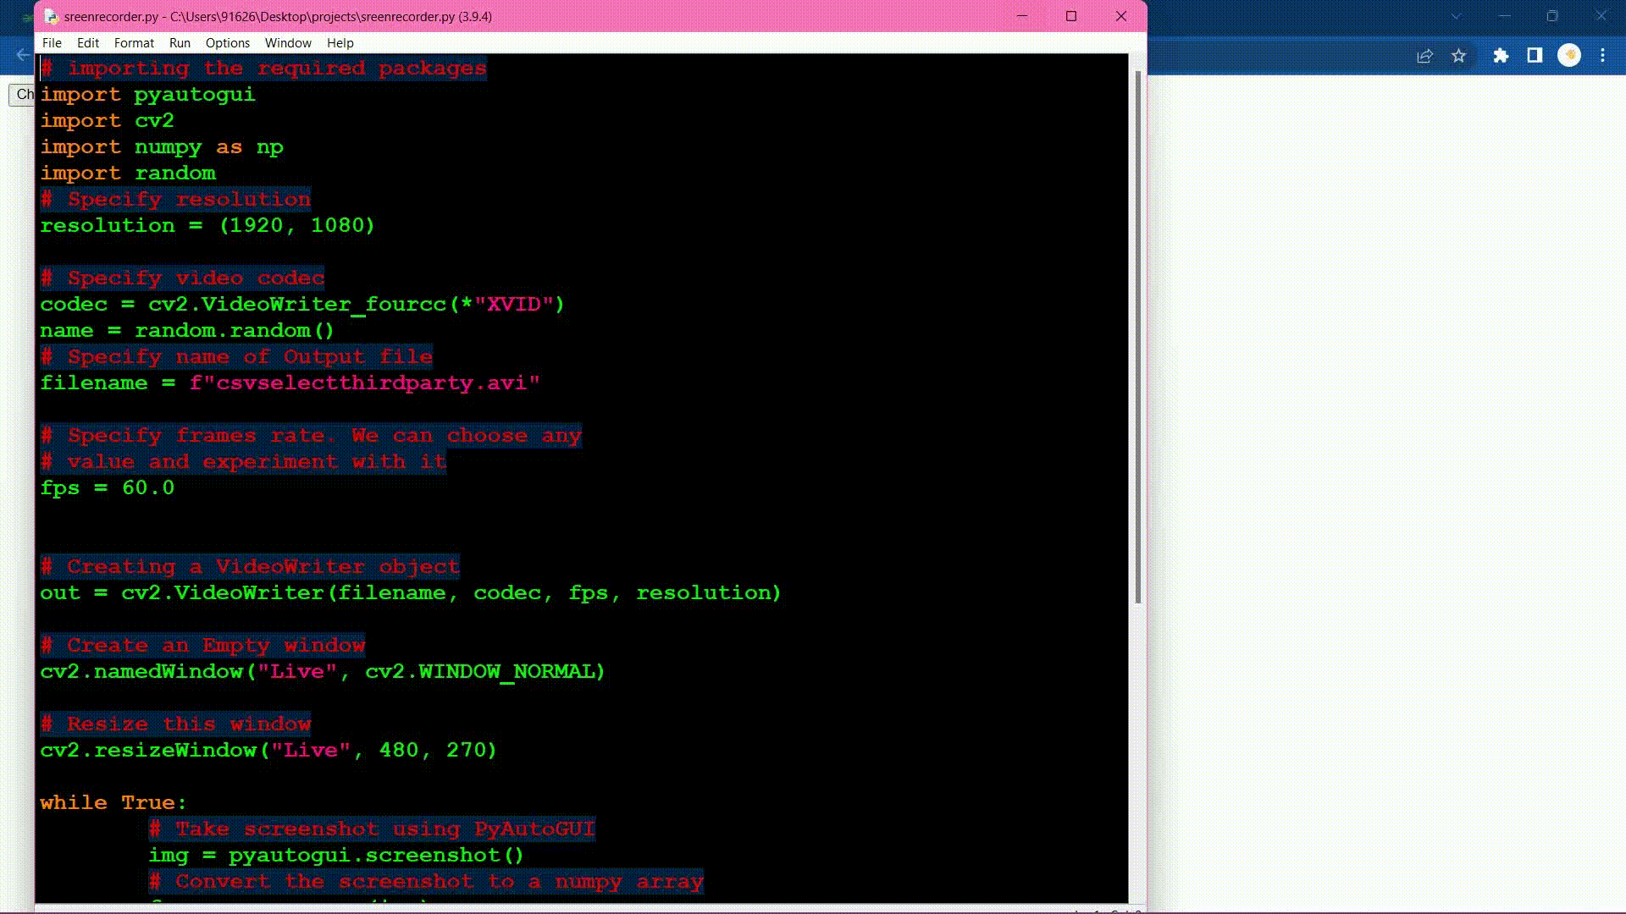Click the Python file icon in IDLE title bar
The height and width of the screenshot is (914, 1626).
(51, 16)
